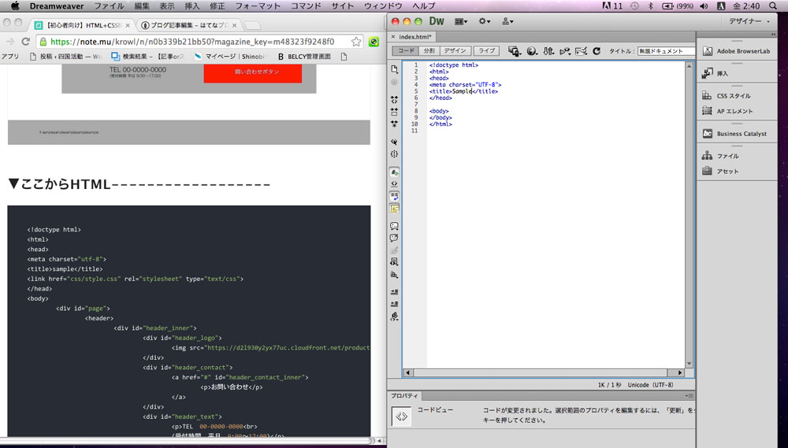788x448 pixels.
Task: Click the Select Parent Tag icon
Action: (395, 143)
